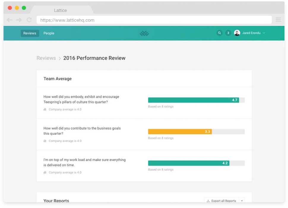
Task: Click the Export all Reports button
Action: [221, 201]
